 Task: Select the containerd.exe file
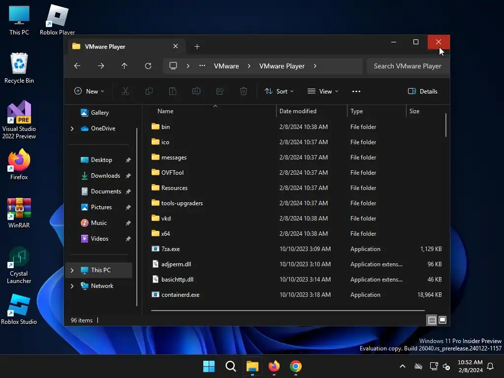180,295
